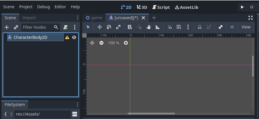Open the Scene dock options menu

click(x=78, y=18)
